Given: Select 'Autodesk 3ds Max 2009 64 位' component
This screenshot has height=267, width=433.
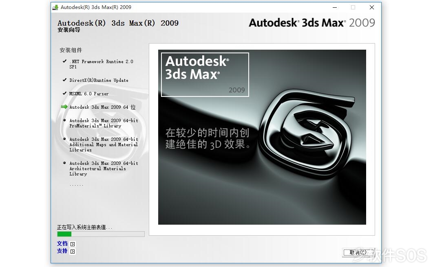Looking at the screenshot, I should click(102, 107).
